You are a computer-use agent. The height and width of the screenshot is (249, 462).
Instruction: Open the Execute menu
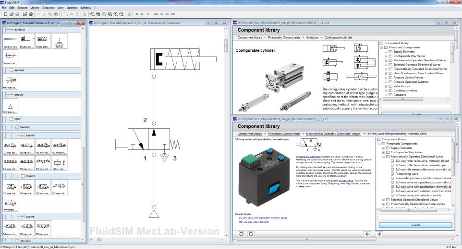(23, 8)
